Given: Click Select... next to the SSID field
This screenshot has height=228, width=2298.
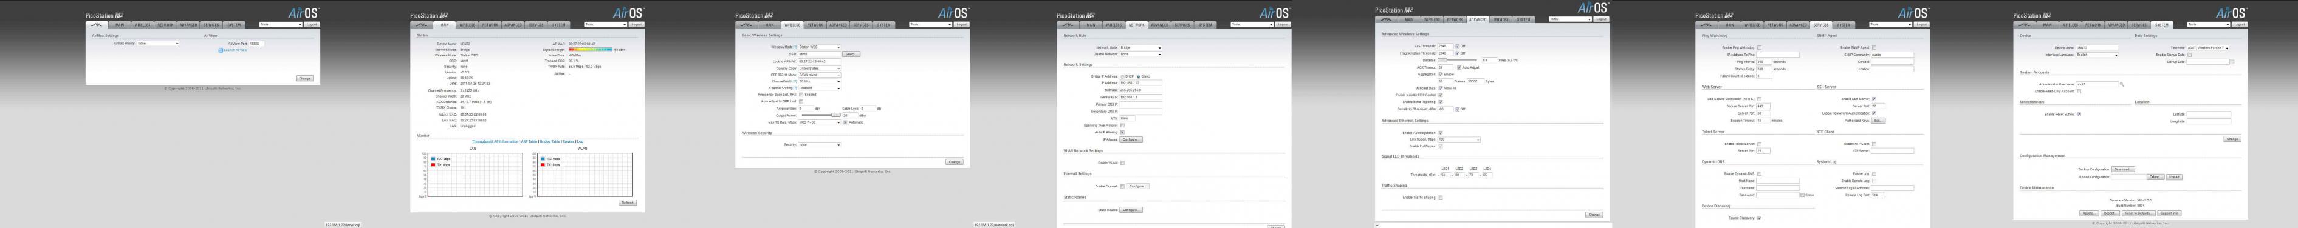Looking at the screenshot, I should (851, 55).
